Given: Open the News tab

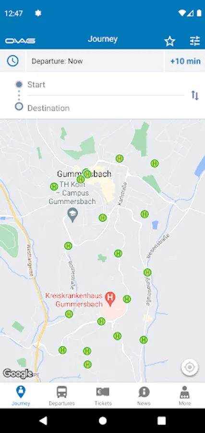Looking at the screenshot, I should [144, 396].
